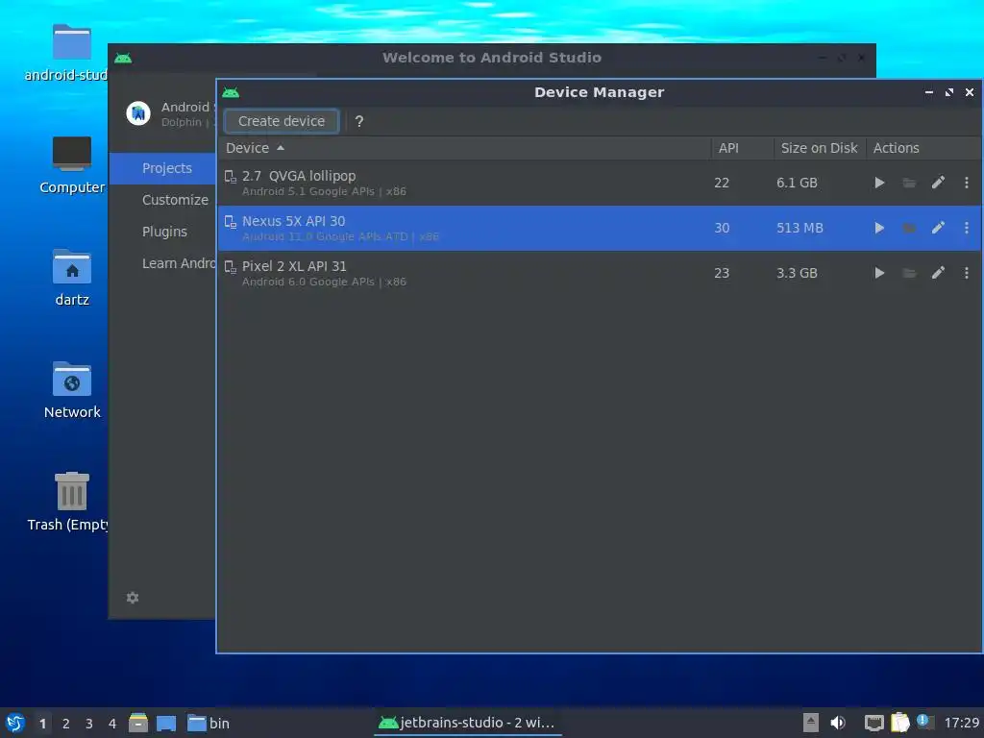The width and height of the screenshot is (984, 738).
Task: Select the 2.7 QVGA lollipop row
Action: click(x=600, y=183)
